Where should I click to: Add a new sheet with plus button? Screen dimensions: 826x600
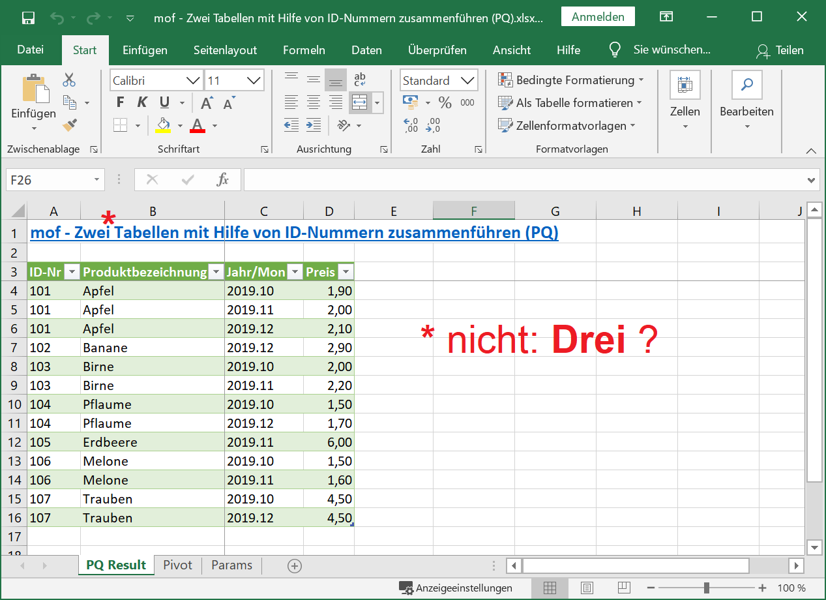click(x=295, y=565)
